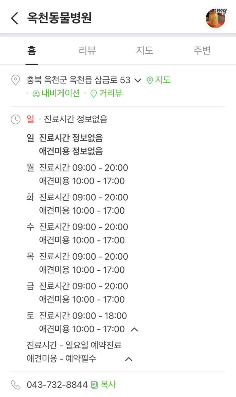Image resolution: width=236 pixels, height=397 pixels.
Task: Tap the 내비게이션 car icon
Action: (x=36, y=94)
